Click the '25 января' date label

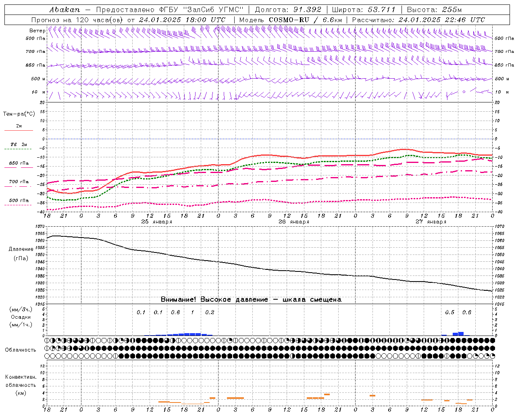pyautogui.click(x=156, y=222)
